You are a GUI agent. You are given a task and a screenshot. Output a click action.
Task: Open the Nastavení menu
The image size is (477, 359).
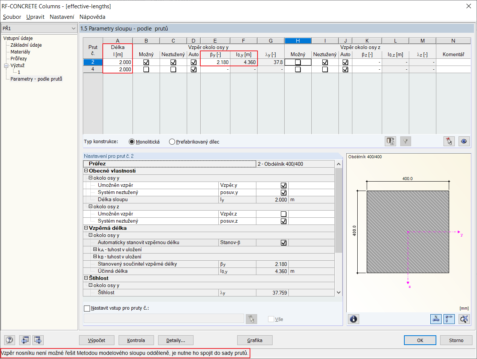pyautogui.click(x=62, y=17)
